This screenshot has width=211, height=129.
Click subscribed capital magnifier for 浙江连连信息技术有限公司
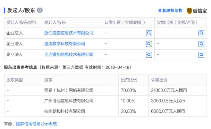149,33
